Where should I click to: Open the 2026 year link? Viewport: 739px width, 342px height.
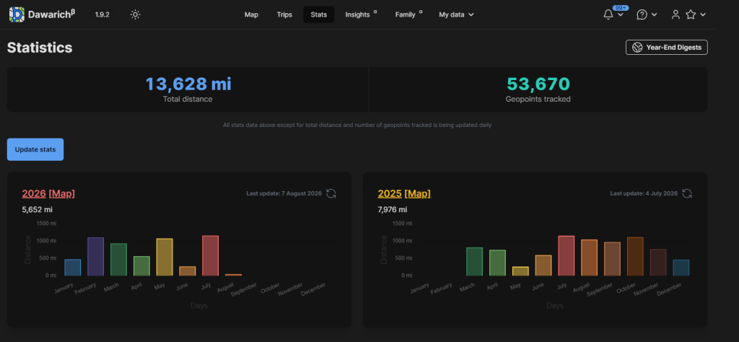pyautogui.click(x=34, y=193)
